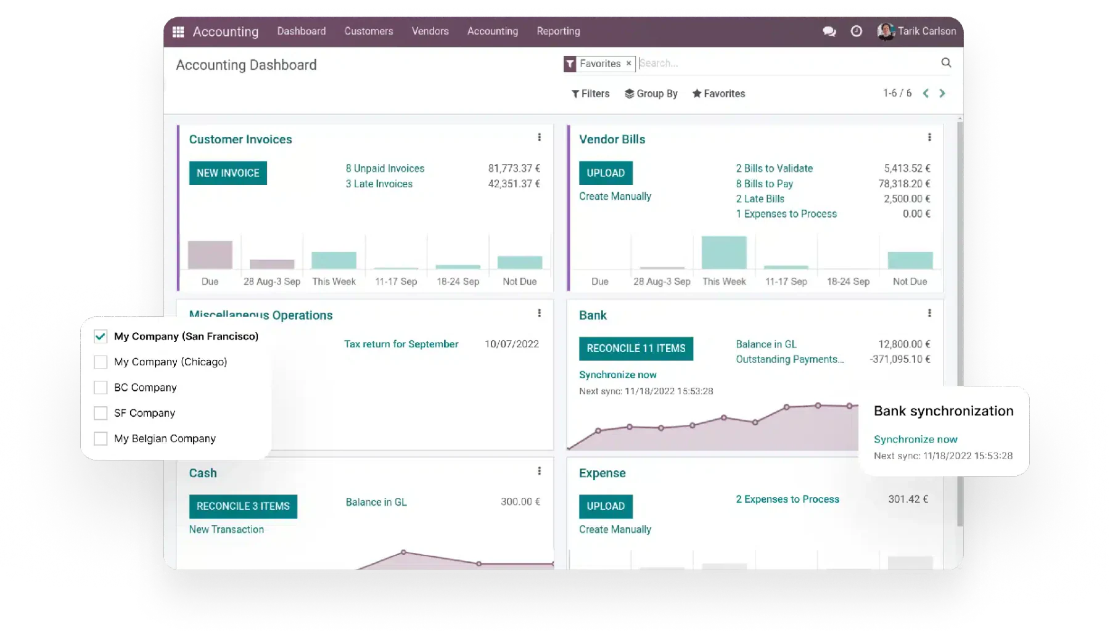This screenshot has width=1110, height=638.
Task: Open Customer Invoices card title
Action: pos(240,139)
